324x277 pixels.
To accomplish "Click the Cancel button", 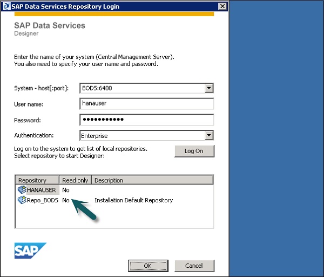I will click(194, 266).
